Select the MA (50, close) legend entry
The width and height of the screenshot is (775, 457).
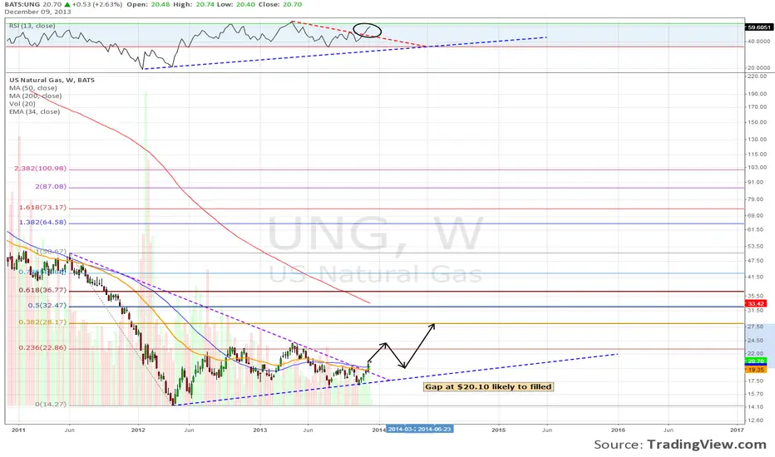point(32,88)
